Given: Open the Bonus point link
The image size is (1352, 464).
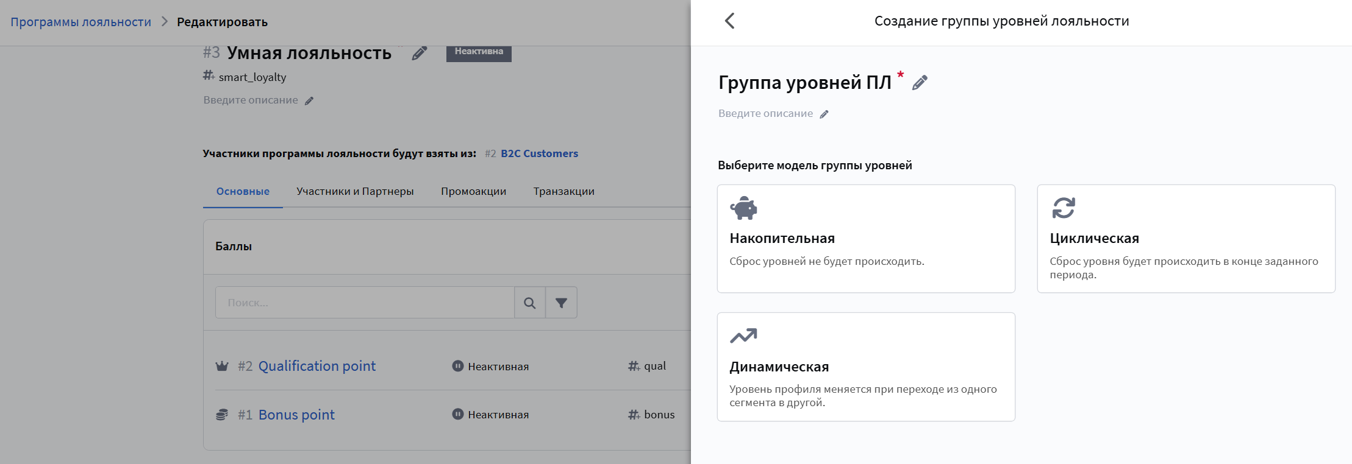Looking at the screenshot, I should click(x=296, y=415).
